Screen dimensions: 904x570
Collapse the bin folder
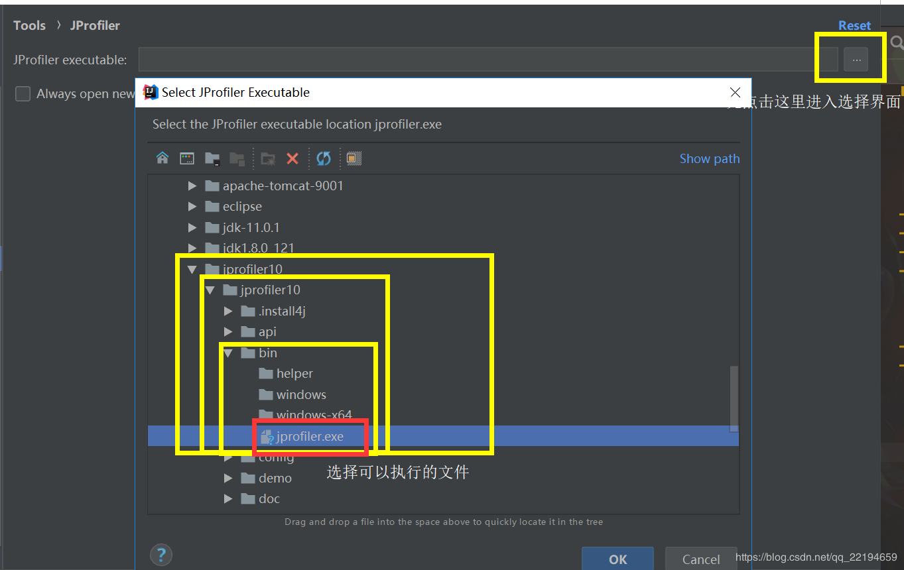point(228,353)
